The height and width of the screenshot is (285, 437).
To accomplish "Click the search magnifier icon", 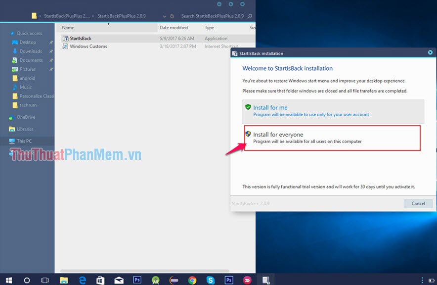I will coord(249,15).
